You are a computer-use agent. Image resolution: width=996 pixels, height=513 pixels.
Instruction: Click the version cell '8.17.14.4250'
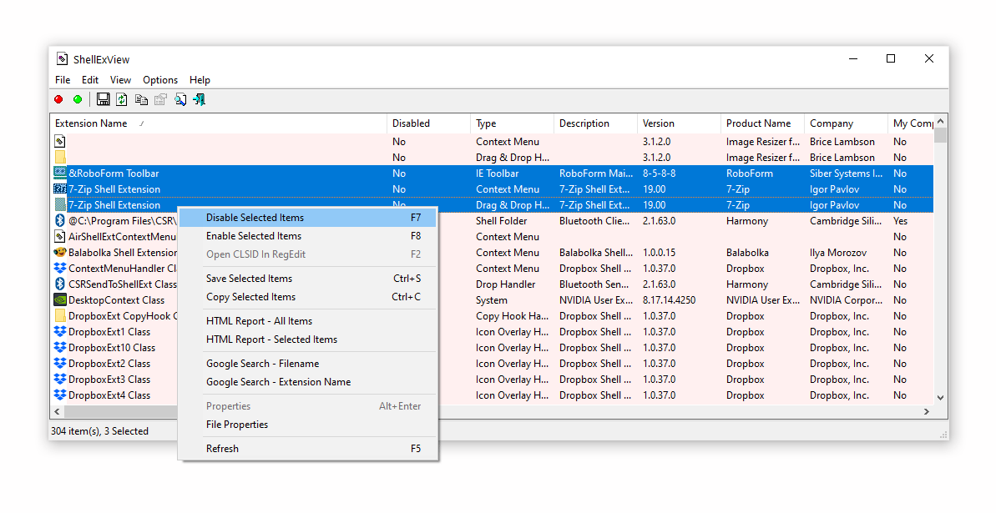(x=669, y=300)
